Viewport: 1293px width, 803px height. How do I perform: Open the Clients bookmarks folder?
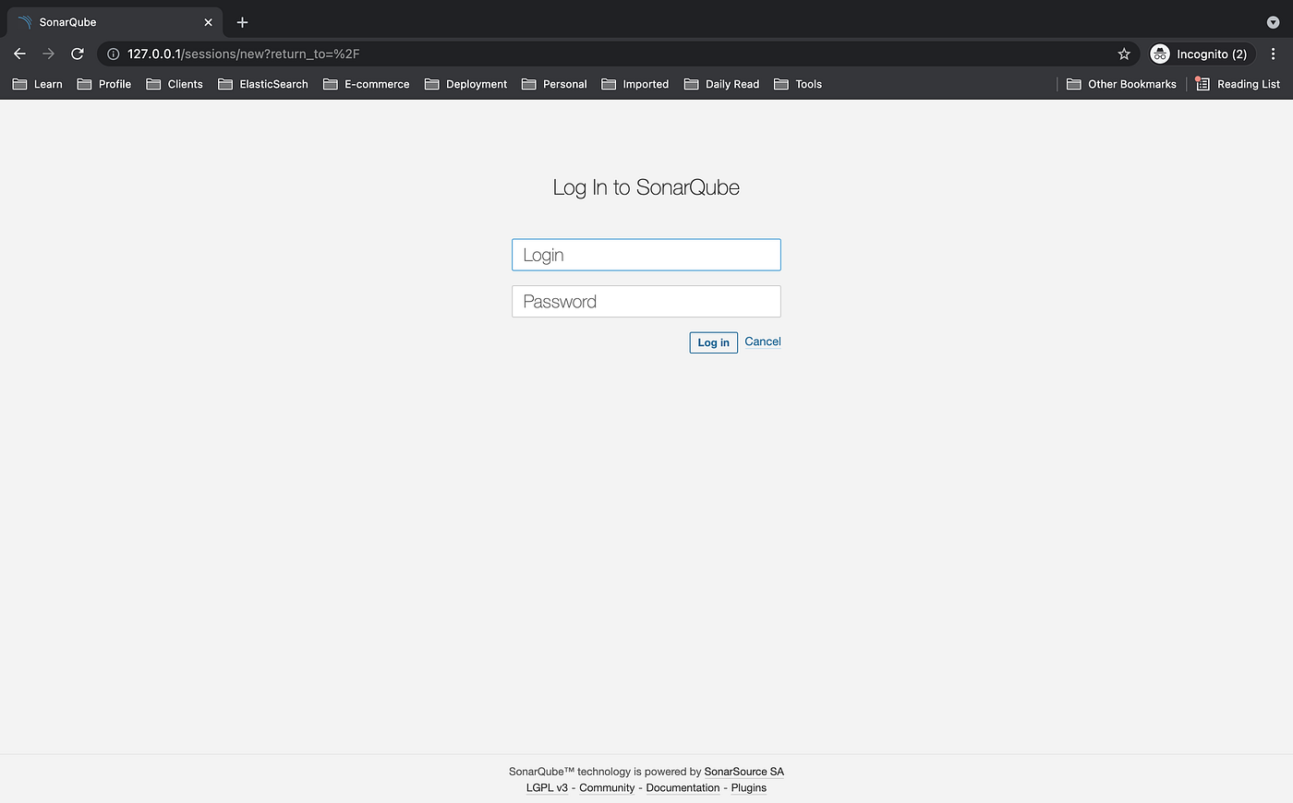coord(175,84)
